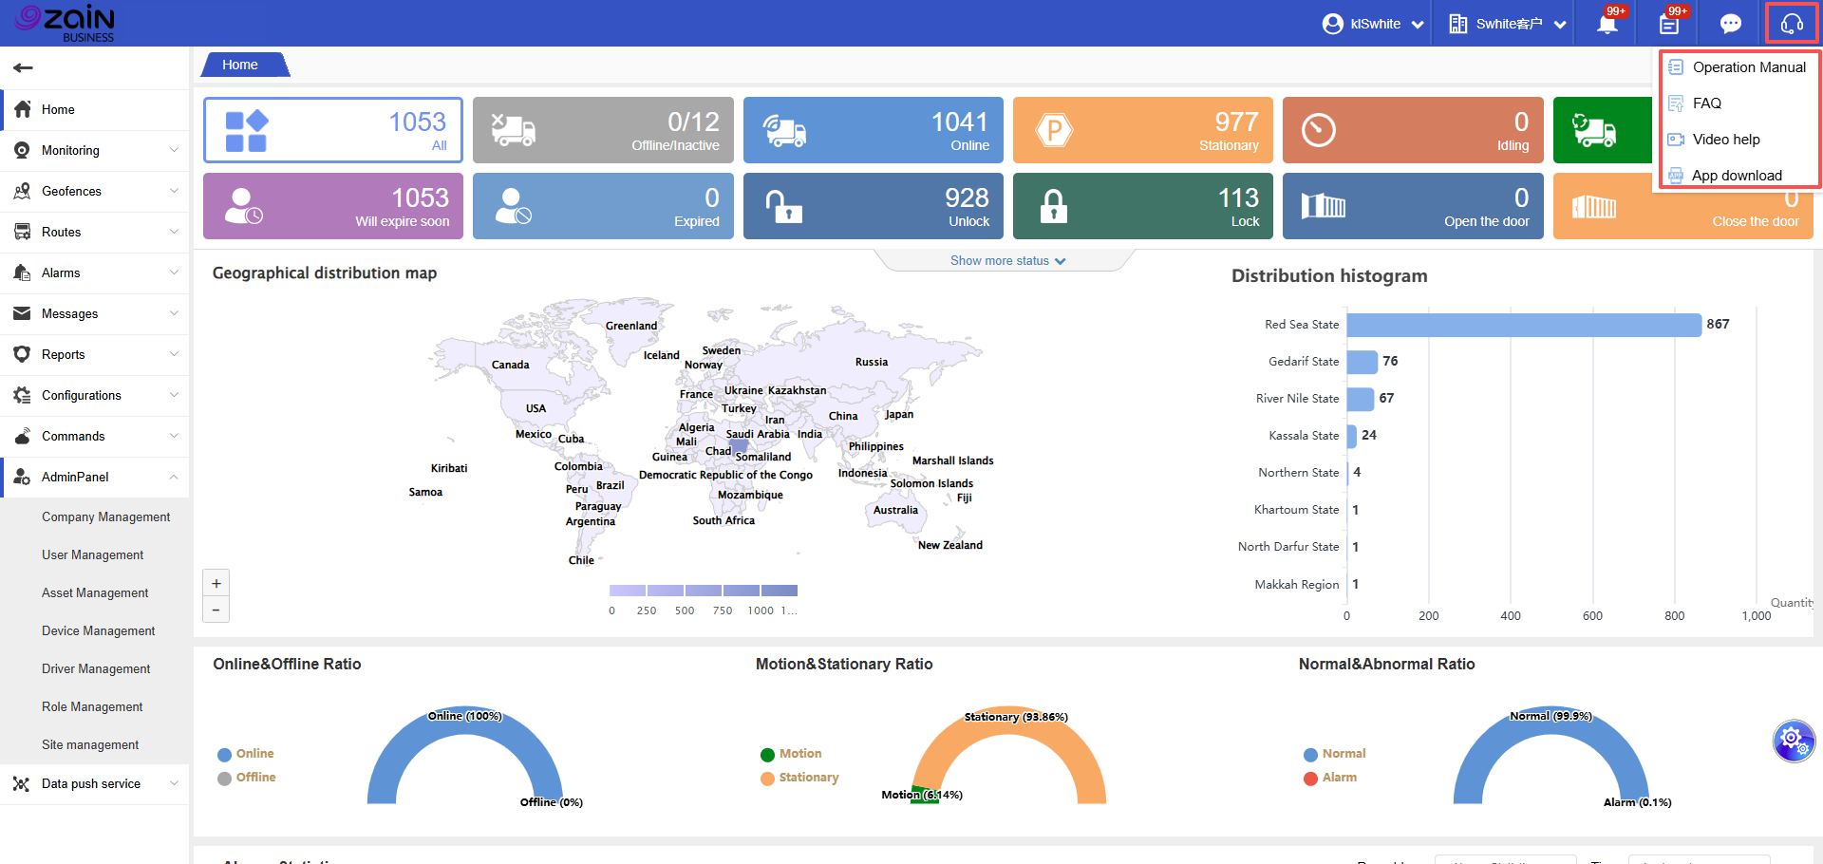
Task: Expand Show more status panel
Action: click(x=1006, y=261)
